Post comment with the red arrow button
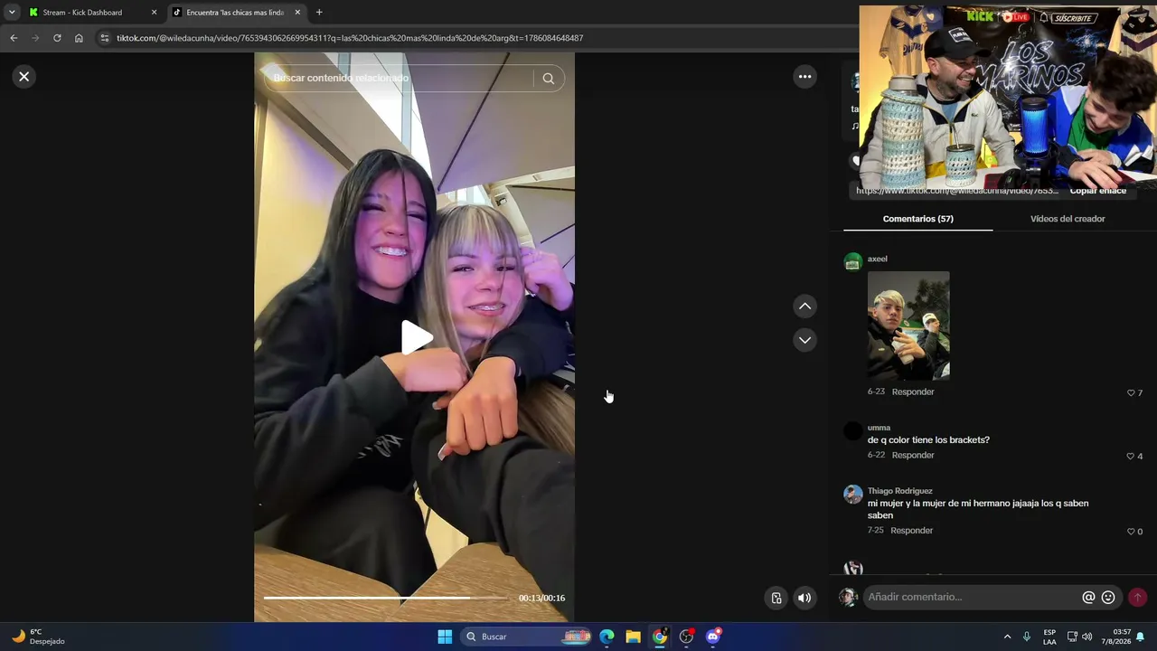1157x651 pixels. [1137, 598]
